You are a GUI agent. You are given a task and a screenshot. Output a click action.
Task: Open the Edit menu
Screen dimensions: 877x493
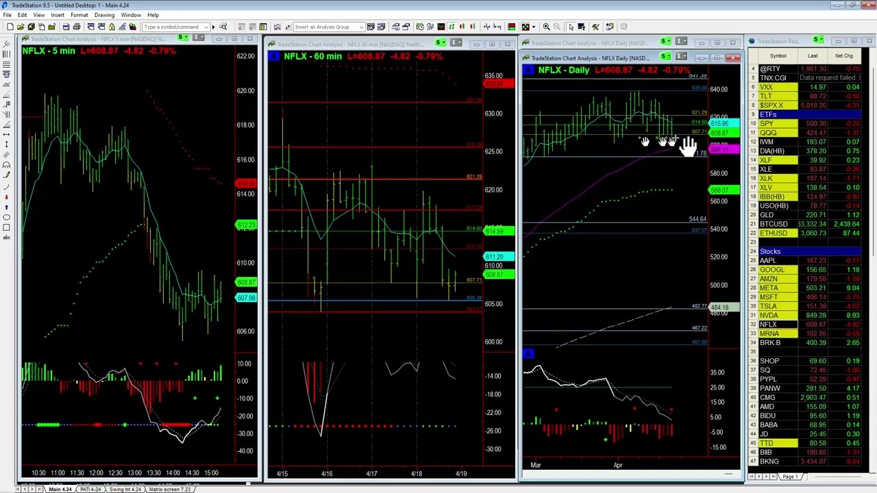click(22, 15)
